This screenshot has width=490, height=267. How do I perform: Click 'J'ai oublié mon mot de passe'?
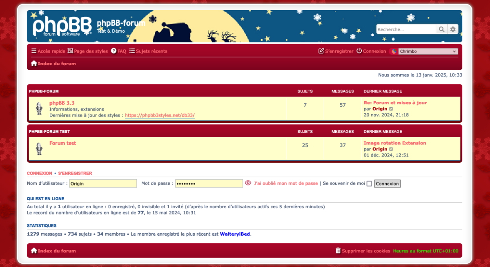click(285, 183)
